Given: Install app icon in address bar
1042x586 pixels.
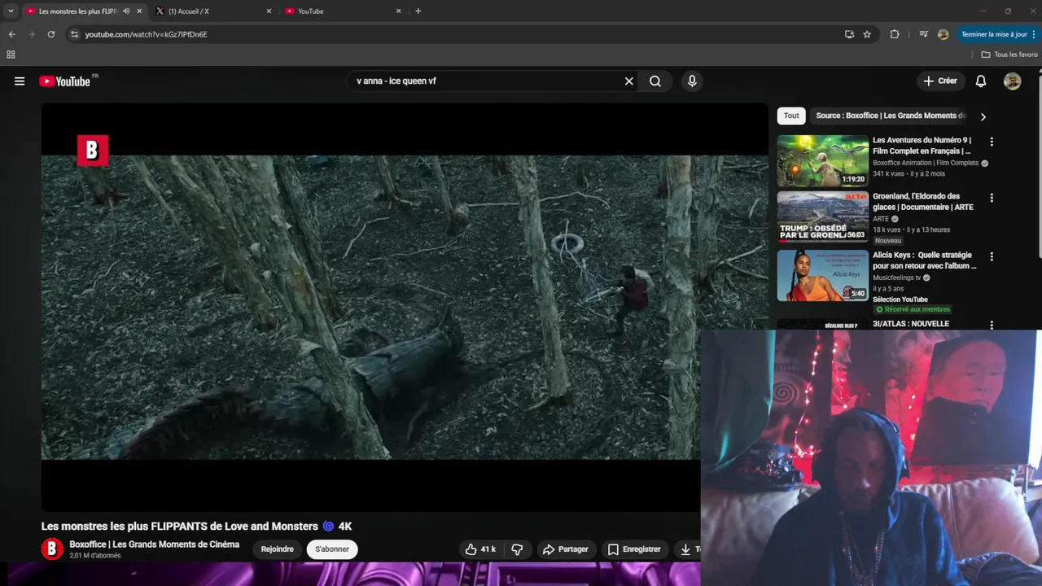Looking at the screenshot, I should point(849,34).
